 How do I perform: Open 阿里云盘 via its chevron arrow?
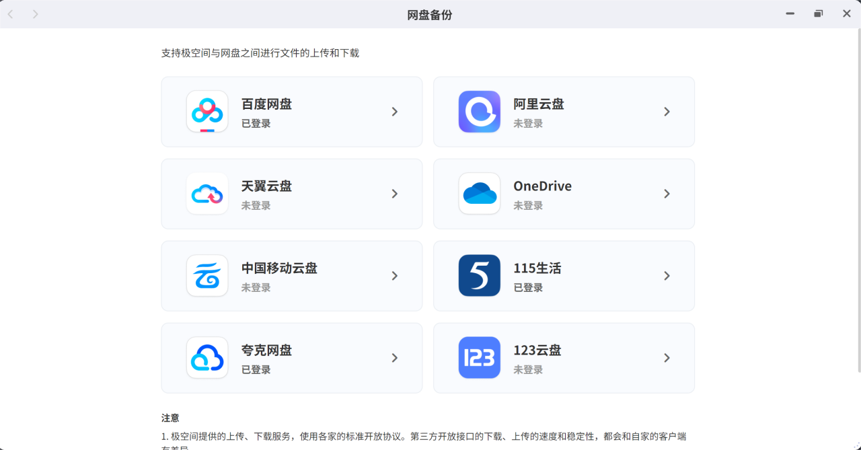[x=667, y=112]
